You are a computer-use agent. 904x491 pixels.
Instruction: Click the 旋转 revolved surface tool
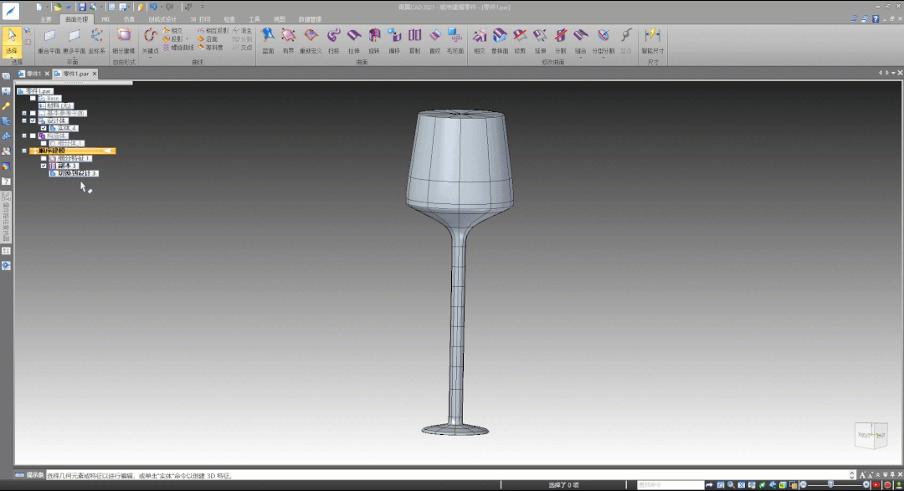[x=374, y=41]
